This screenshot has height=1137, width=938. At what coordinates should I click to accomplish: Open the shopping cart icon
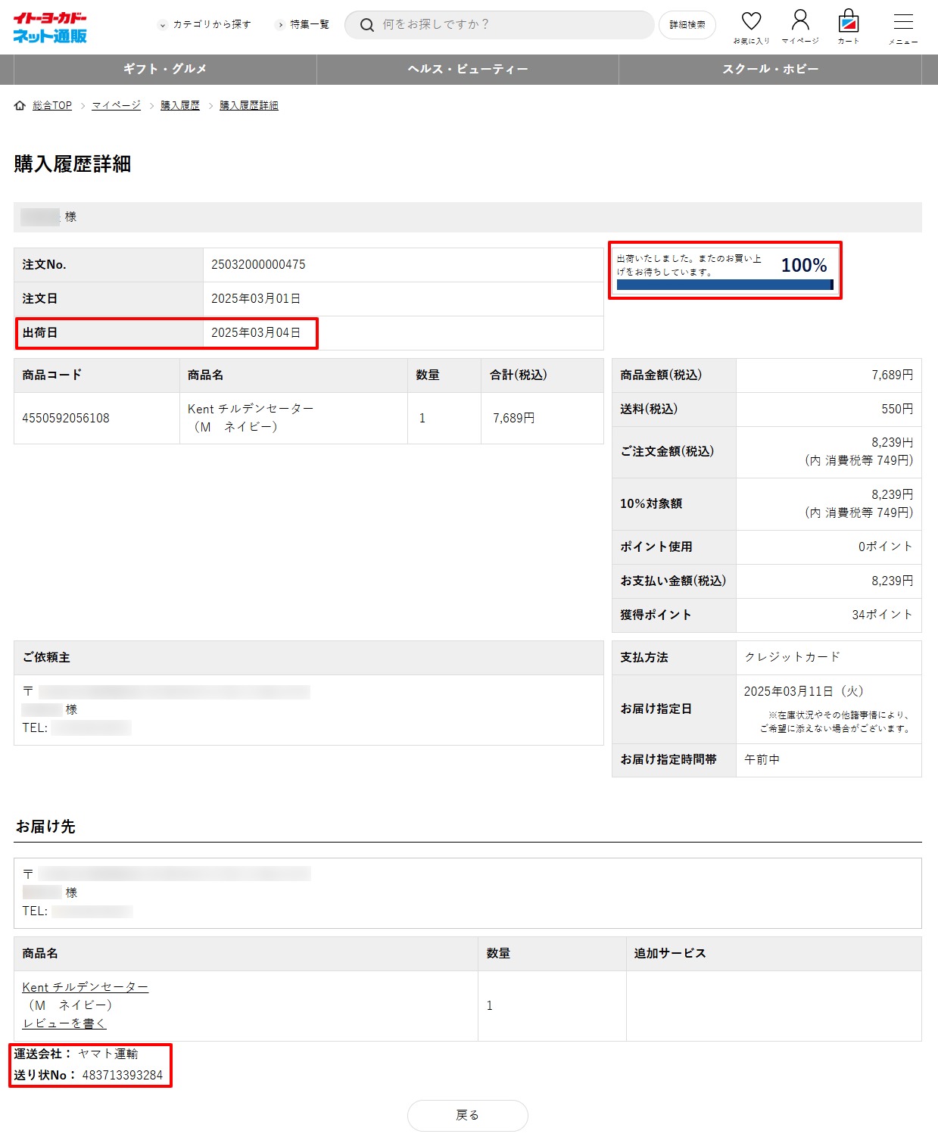[x=849, y=21]
